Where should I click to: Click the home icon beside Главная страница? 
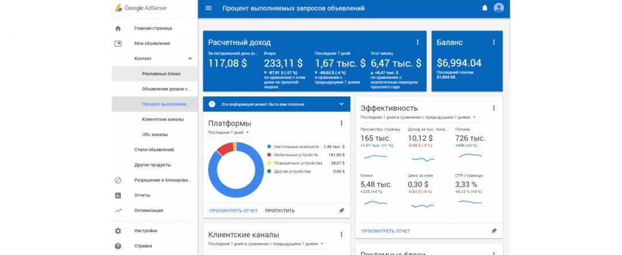point(118,29)
